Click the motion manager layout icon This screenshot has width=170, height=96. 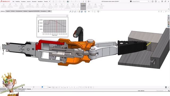point(166,87)
